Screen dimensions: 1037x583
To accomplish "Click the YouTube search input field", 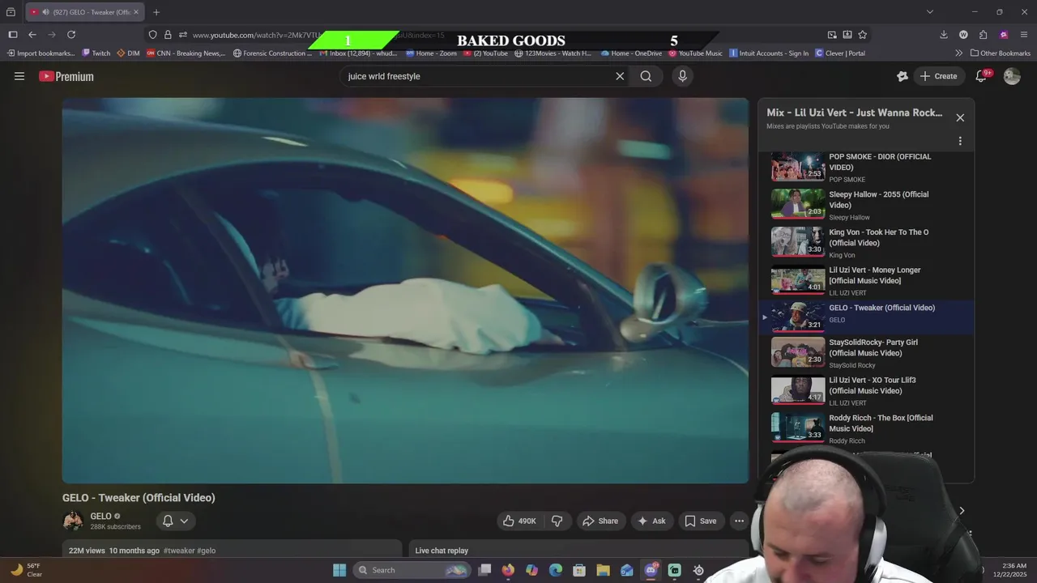I will point(478,76).
